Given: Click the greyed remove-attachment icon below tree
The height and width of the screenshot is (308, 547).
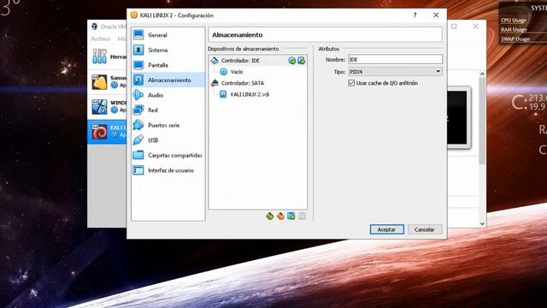Looking at the screenshot, I should (302, 216).
